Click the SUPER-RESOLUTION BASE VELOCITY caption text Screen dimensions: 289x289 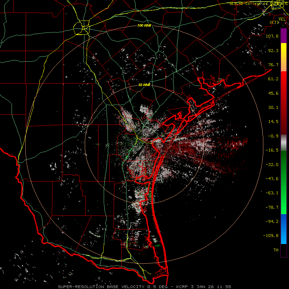coord(101,287)
